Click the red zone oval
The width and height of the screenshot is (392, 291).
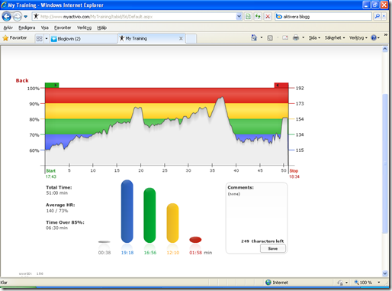(195, 240)
